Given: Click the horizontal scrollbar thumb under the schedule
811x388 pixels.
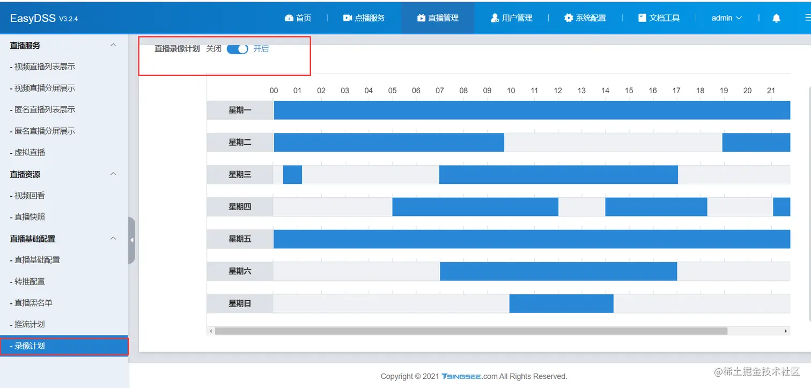Looking at the screenshot, I should coord(471,331).
